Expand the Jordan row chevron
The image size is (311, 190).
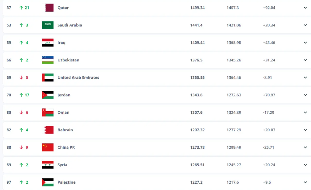click(x=305, y=95)
